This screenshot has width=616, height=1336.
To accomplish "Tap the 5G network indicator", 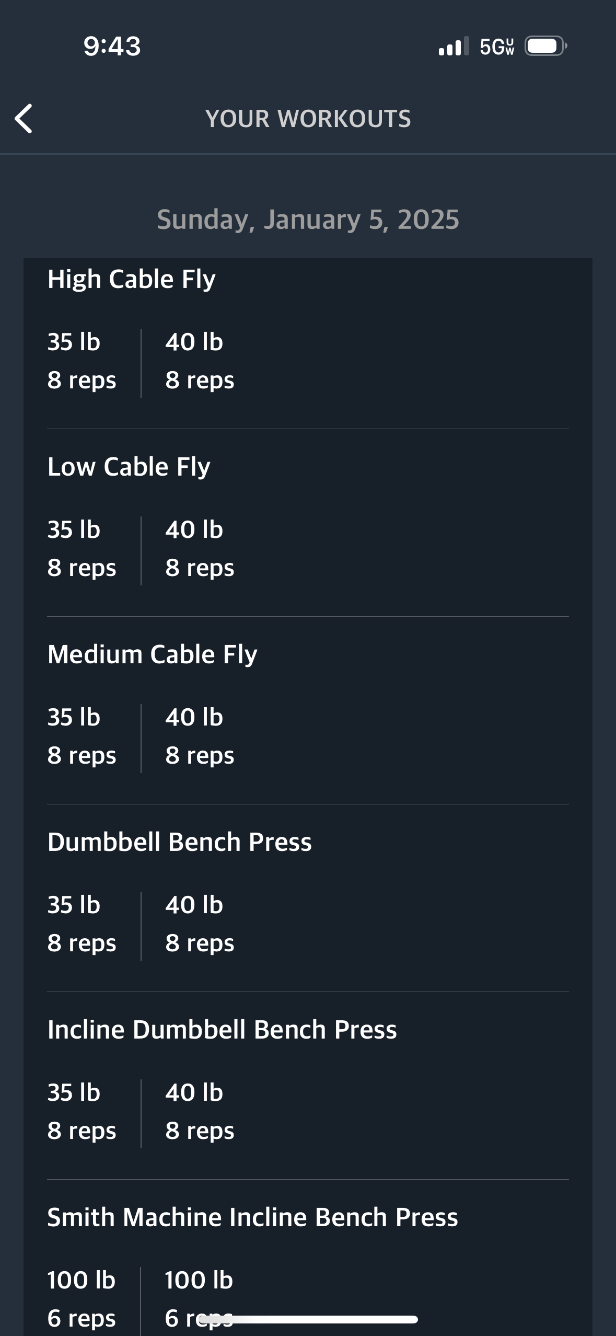I will click(x=497, y=47).
